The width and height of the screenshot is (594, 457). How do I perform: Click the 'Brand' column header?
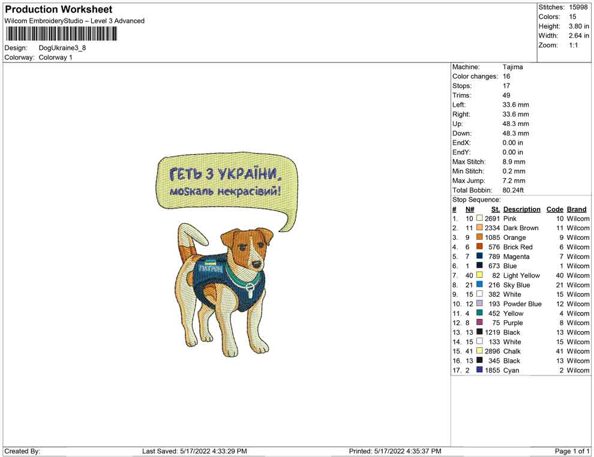(x=577, y=209)
